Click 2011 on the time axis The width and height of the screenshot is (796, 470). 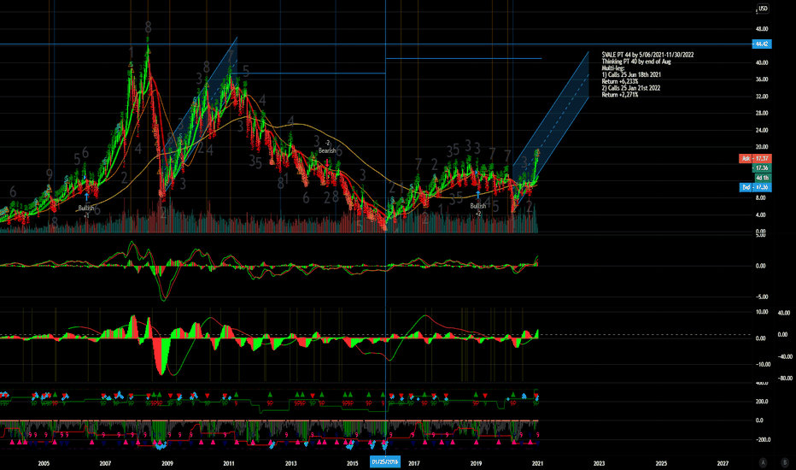[x=229, y=463]
